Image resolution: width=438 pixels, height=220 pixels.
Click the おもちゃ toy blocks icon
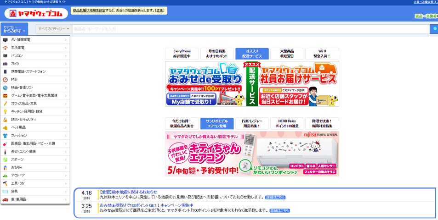5,168
